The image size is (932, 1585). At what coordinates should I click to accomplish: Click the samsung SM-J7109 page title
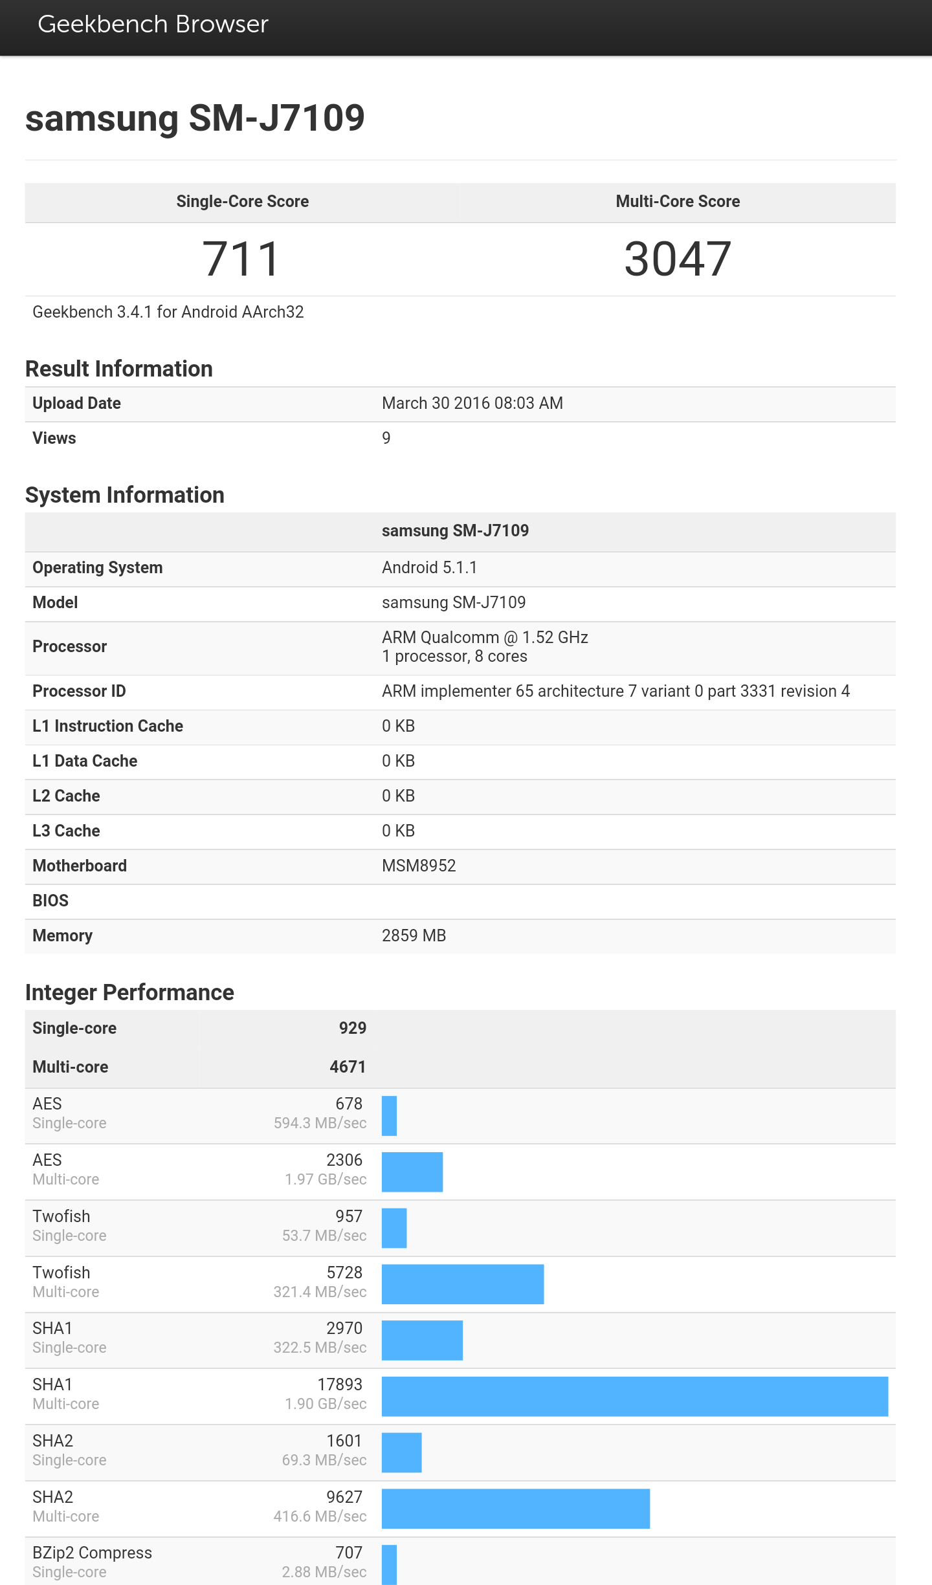click(x=195, y=118)
